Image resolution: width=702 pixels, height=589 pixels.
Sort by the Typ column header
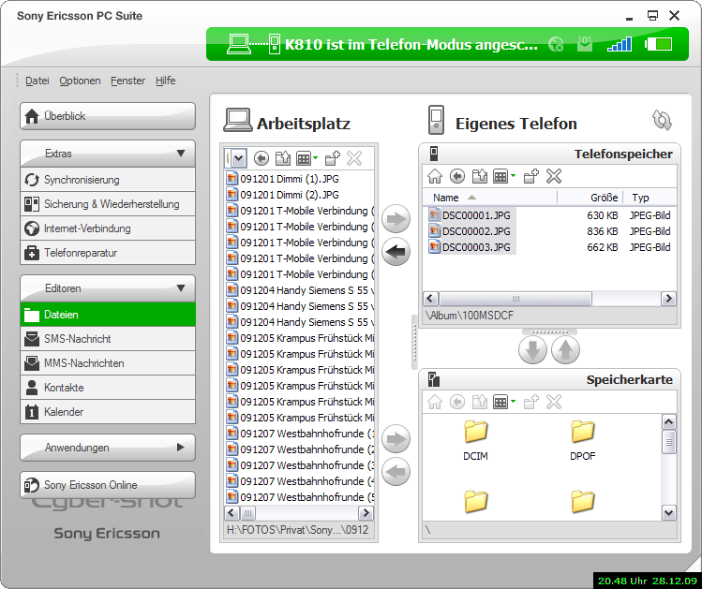[650, 198]
